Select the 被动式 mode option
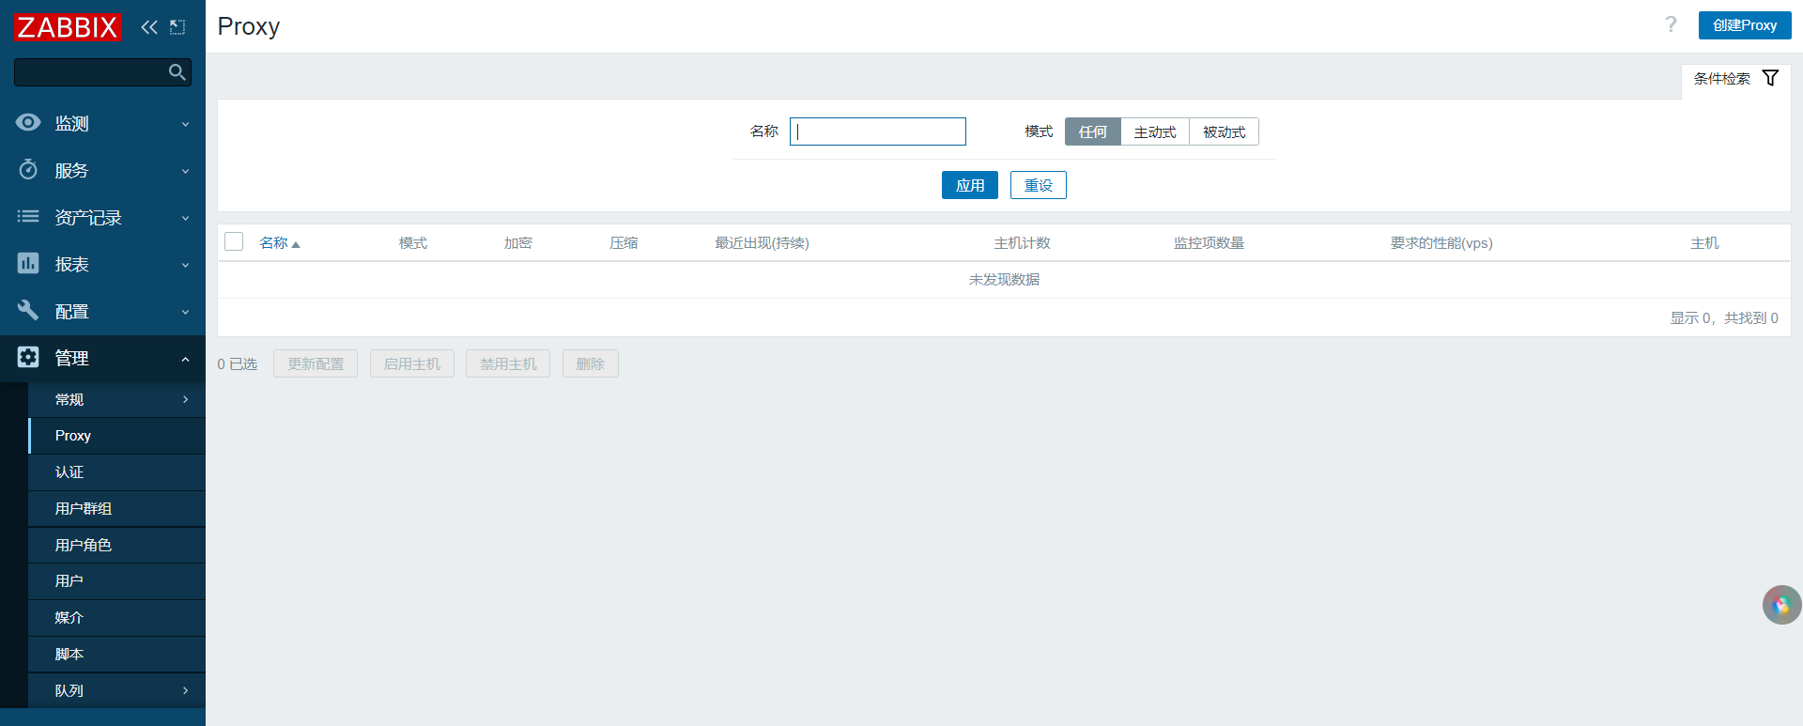The height and width of the screenshot is (726, 1803). 1224,131
